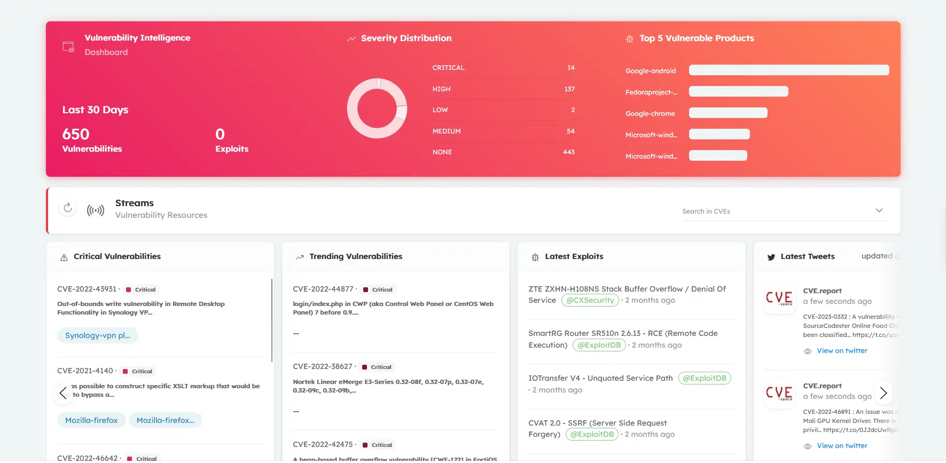Click the Twitter bird icon beside Latest Tweets
Viewport: 946px width, 463px height.
coord(771,257)
